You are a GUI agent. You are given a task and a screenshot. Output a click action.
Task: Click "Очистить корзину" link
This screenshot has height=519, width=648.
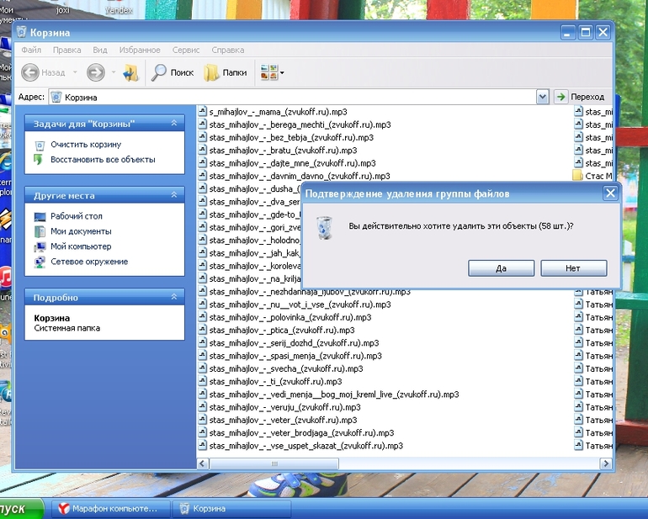[x=85, y=145]
